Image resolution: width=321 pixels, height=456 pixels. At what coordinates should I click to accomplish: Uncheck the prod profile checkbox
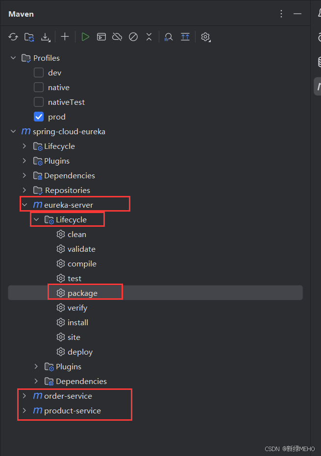point(39,117)
